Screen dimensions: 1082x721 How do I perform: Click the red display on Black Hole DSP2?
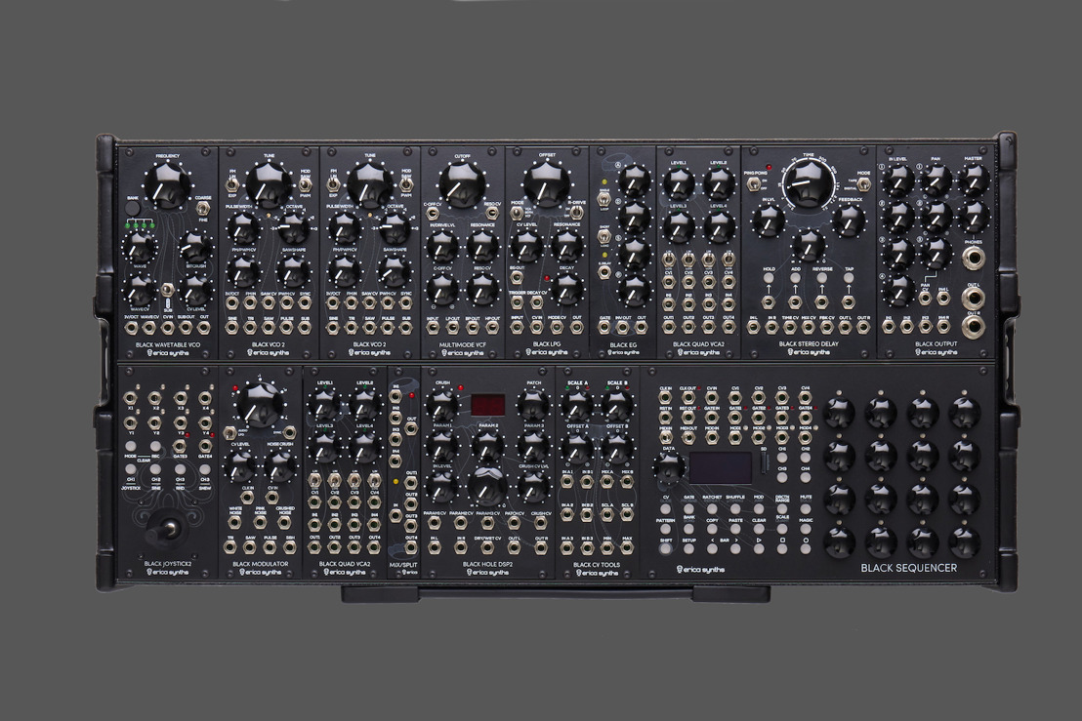(488, 405)
